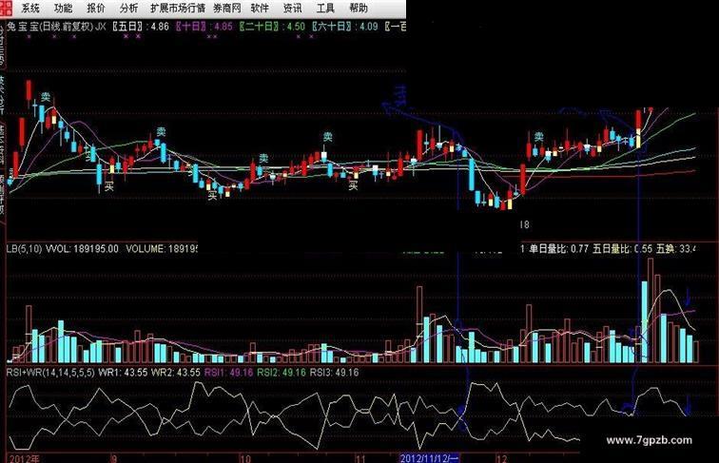Screen dimensions: 719x463
Task: Open the 券商网 menu
Action: pos(227,8)
